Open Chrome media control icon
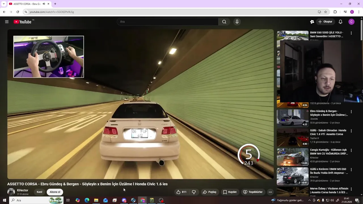 [x=345, y=12]
